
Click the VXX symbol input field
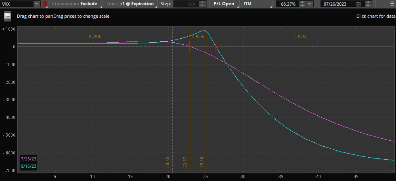click(x=16, y=4)
